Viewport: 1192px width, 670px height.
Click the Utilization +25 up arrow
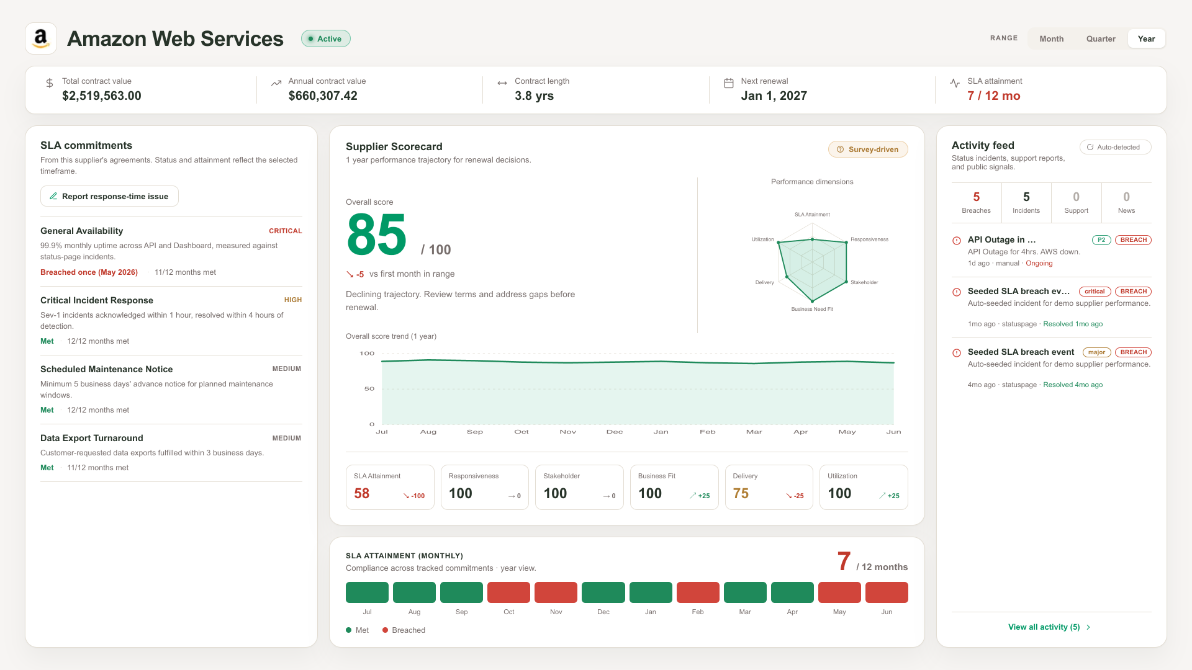[x=882, y=496]
